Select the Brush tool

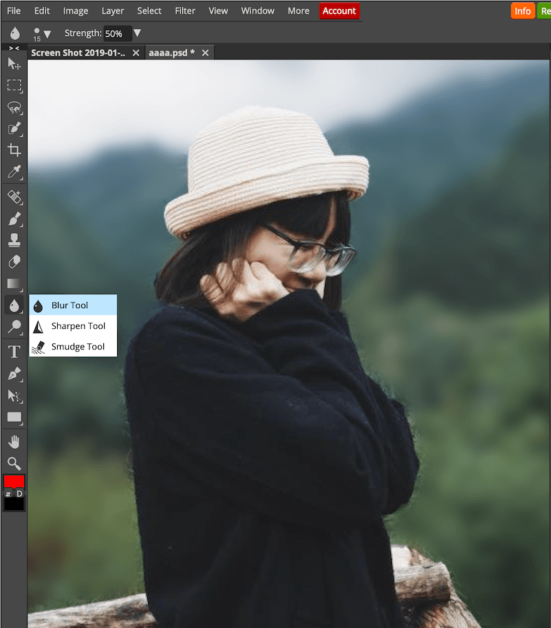[x=14, y=219]
